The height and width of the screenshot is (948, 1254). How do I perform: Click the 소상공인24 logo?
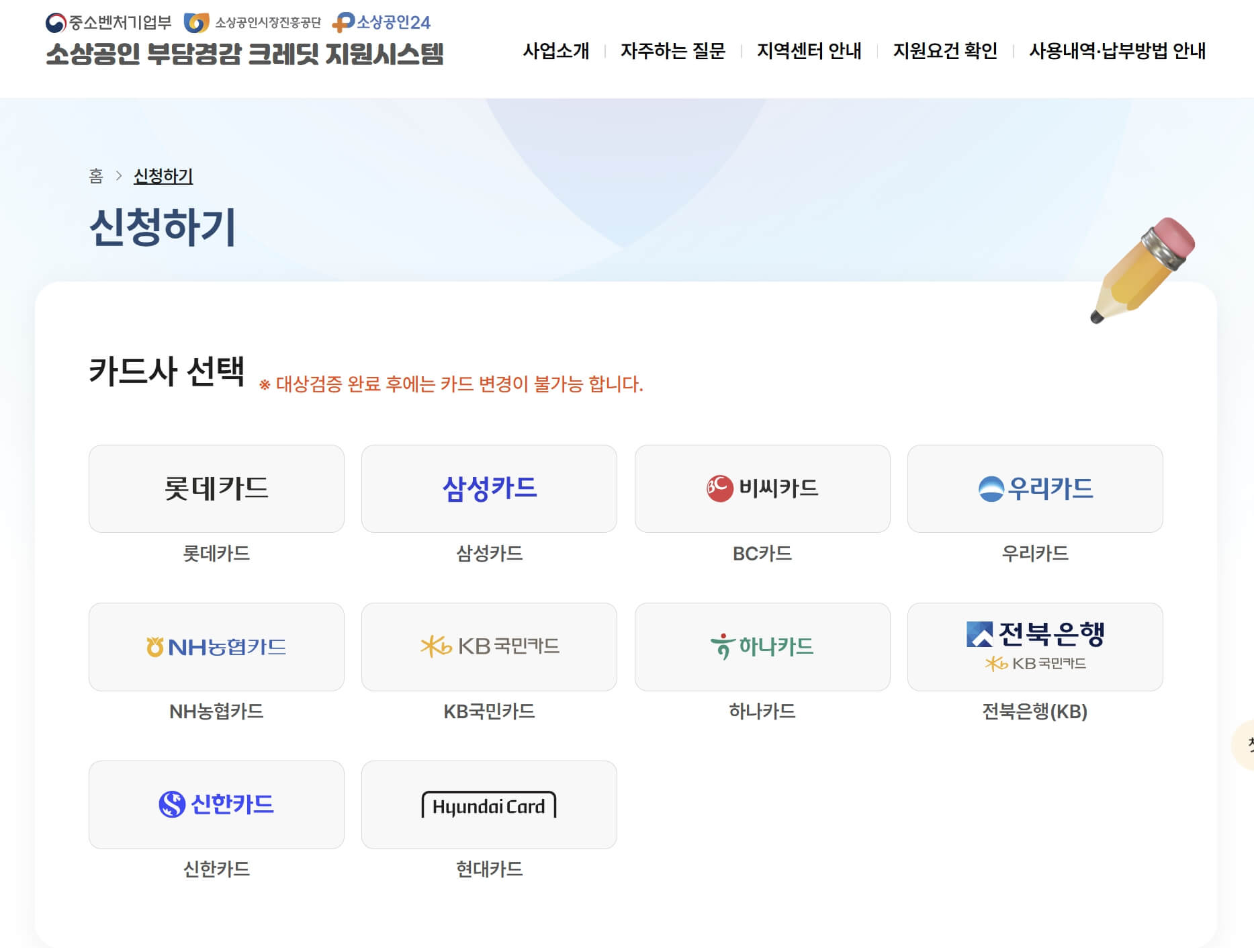[382, 23]
